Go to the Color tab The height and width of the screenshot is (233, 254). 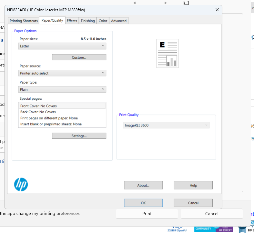click(x=103, y=21)
